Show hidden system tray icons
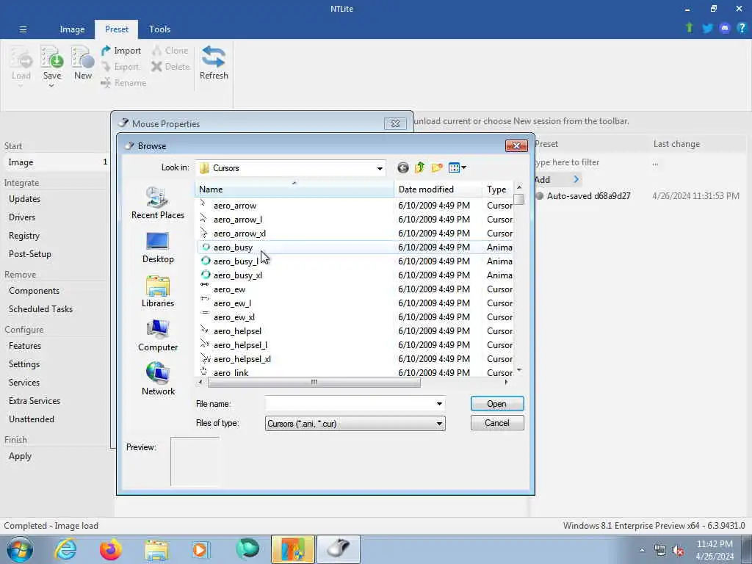The image size is (752, 564). click(x=642, y=550)
